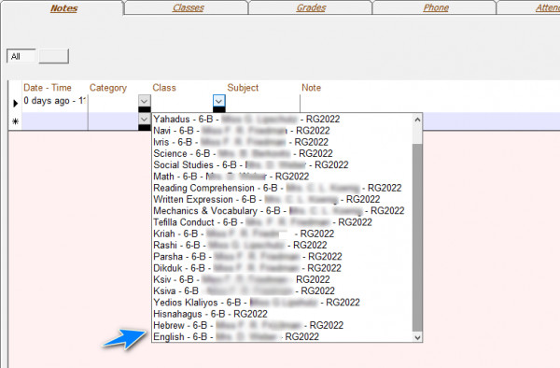Click the new record asterisk row selector
This screenshot has height=368, width=560.
(x=15, y=121)
